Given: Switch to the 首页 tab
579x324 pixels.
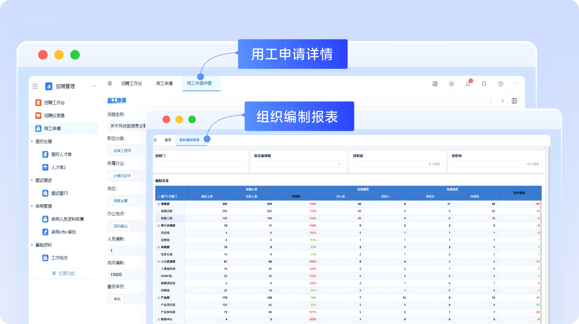Looking at the screenshot, I should pyautogui.click(x=168, y=139).
